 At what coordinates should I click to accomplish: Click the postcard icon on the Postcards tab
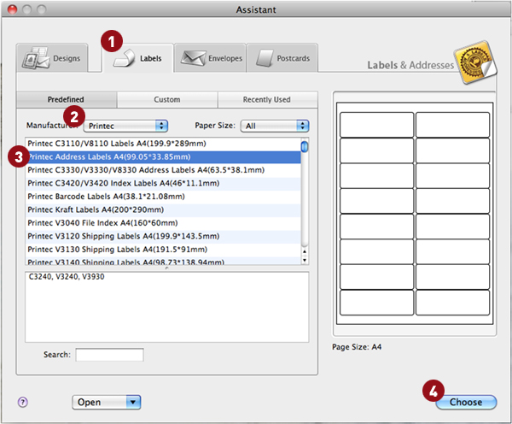pos(265,58)
